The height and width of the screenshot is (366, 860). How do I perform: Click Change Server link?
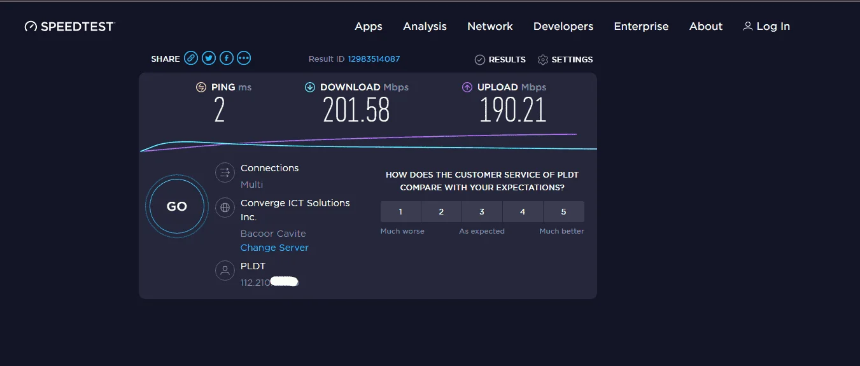(274, 248)
